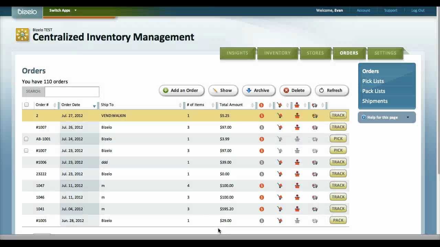This screenshot has height=247, width=440.
Task: Check the box for order AB-1001
Action: pyautogui.click(x=26, y=139)
